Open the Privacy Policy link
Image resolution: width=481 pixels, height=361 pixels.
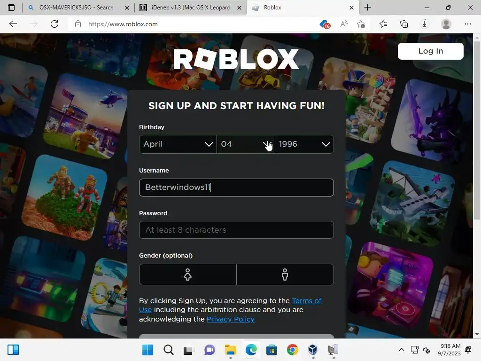[x=230, y=319]
